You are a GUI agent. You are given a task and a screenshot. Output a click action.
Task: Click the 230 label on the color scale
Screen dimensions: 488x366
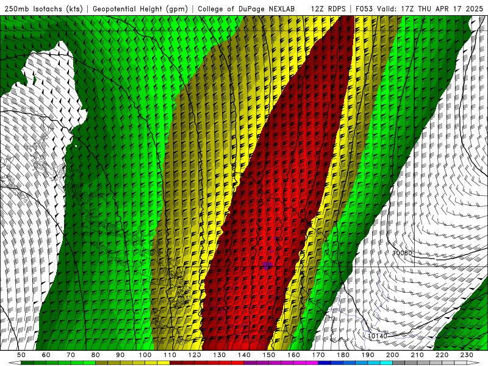coord(467,355)
